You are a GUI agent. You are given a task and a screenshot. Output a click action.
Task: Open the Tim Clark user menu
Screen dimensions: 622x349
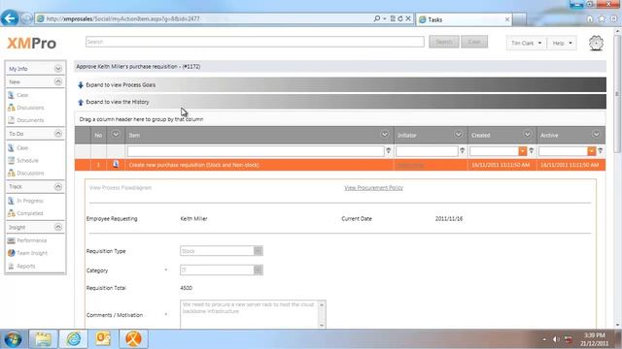click(526, 43)
